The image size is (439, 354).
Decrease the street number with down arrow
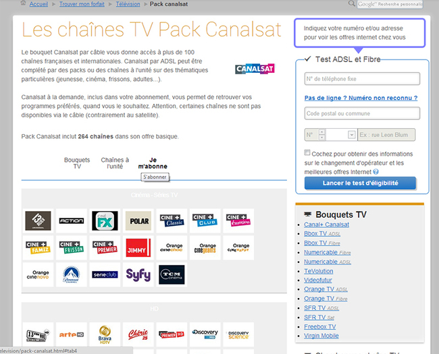[322, 138]
